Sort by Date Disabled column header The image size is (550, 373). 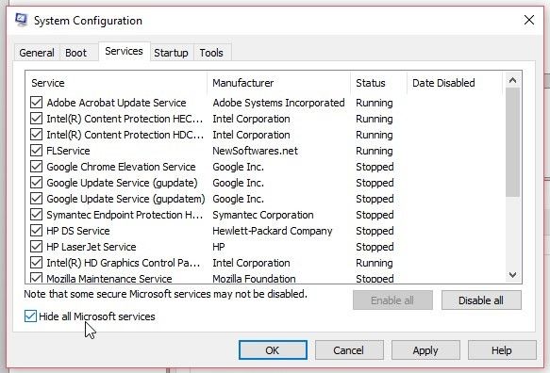[x=455, y=83]
